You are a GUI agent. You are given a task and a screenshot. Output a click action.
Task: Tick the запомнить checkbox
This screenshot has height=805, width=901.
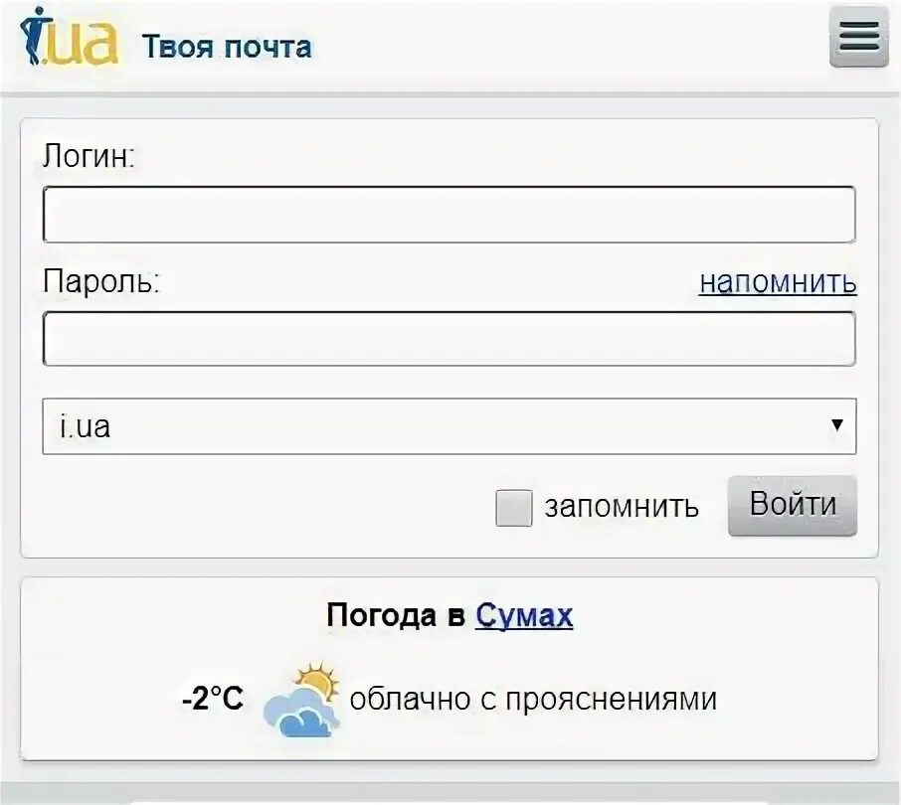514,508
